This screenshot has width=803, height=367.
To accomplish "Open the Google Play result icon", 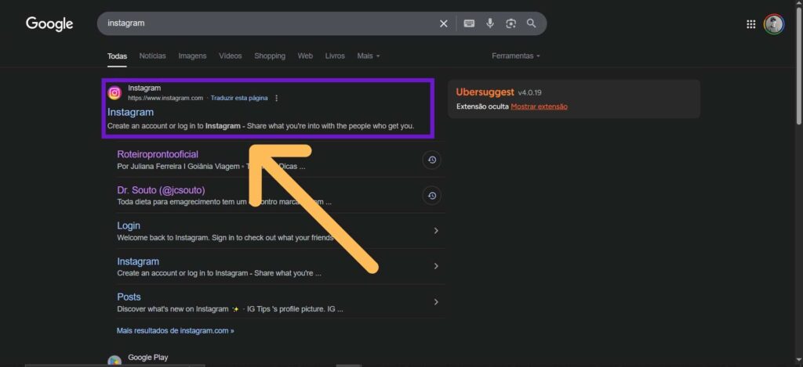I will tap(114, 362).
